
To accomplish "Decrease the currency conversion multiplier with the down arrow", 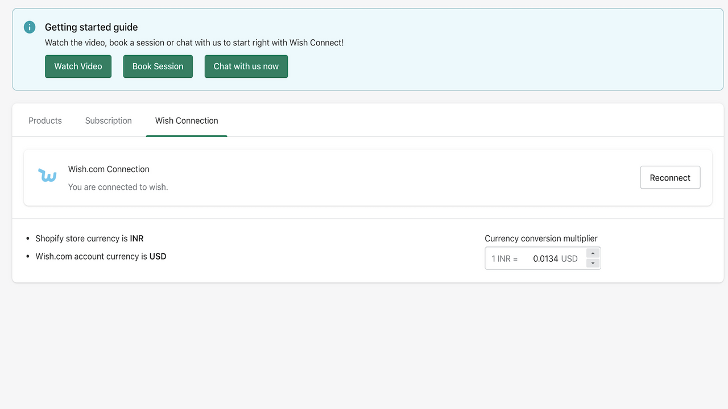I will pos(593,263).
